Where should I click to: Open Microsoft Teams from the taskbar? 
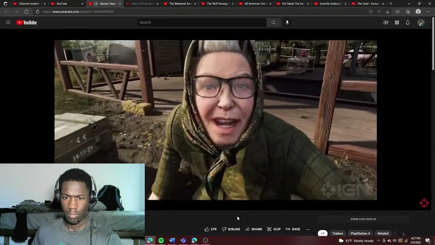183,241
